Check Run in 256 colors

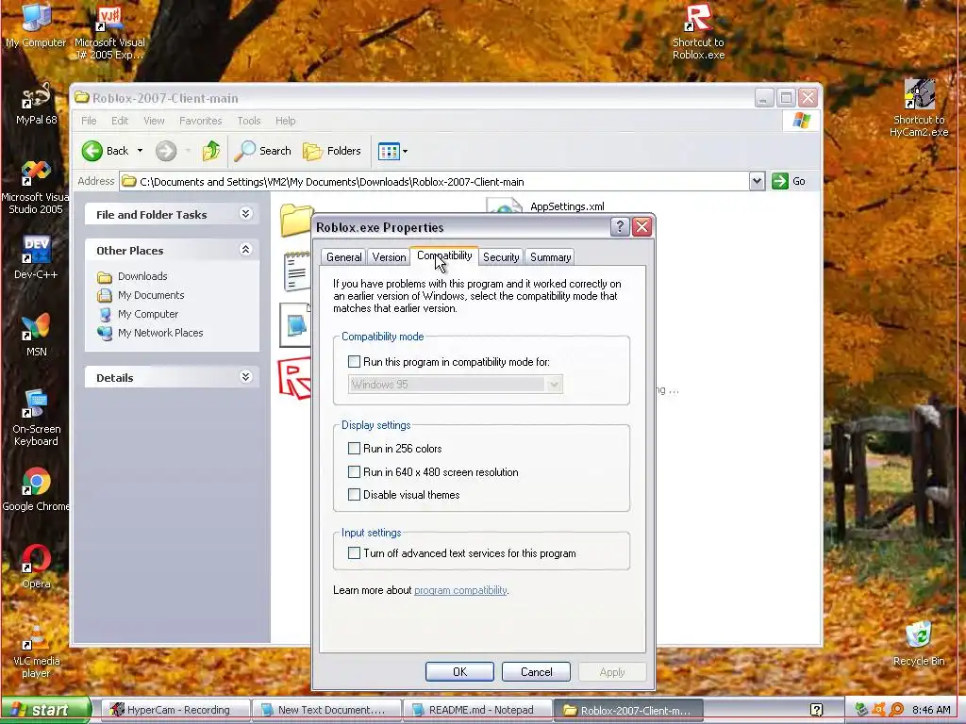[x=355, y=448]
